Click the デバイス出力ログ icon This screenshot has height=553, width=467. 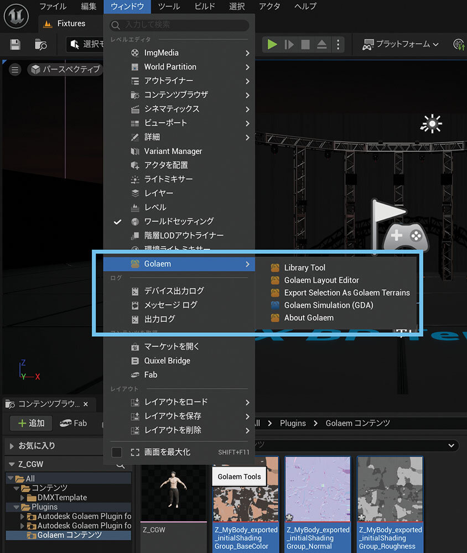point(135,291)
